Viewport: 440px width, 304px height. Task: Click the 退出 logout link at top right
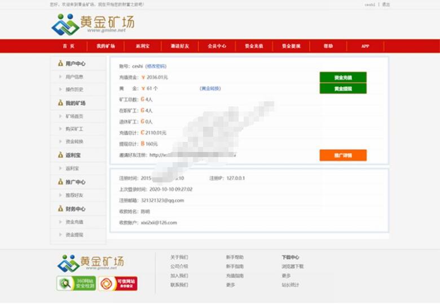(386, 5)
